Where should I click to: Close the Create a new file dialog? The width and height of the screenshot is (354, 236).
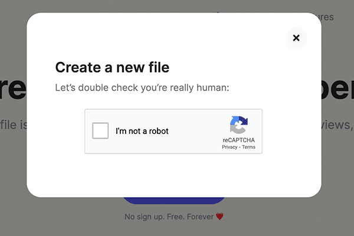point(296,38)
